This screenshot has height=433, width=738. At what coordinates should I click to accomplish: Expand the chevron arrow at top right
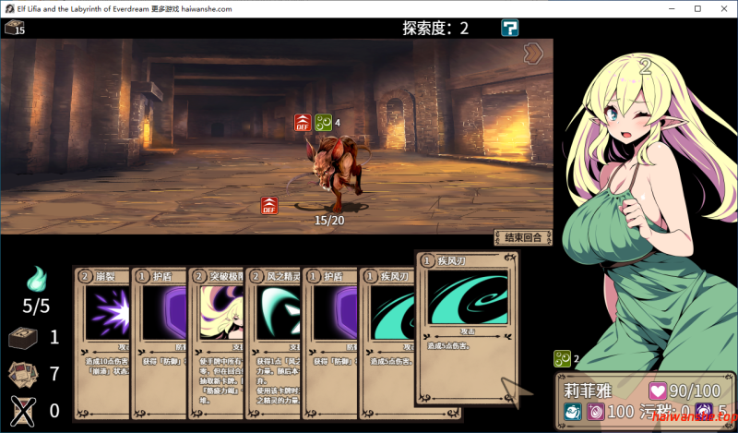tap(532, 54)
